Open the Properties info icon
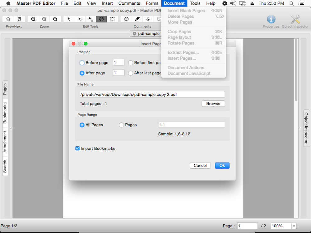Image resolution: width=311 pixels, height=233 pixels. (271, 19)
